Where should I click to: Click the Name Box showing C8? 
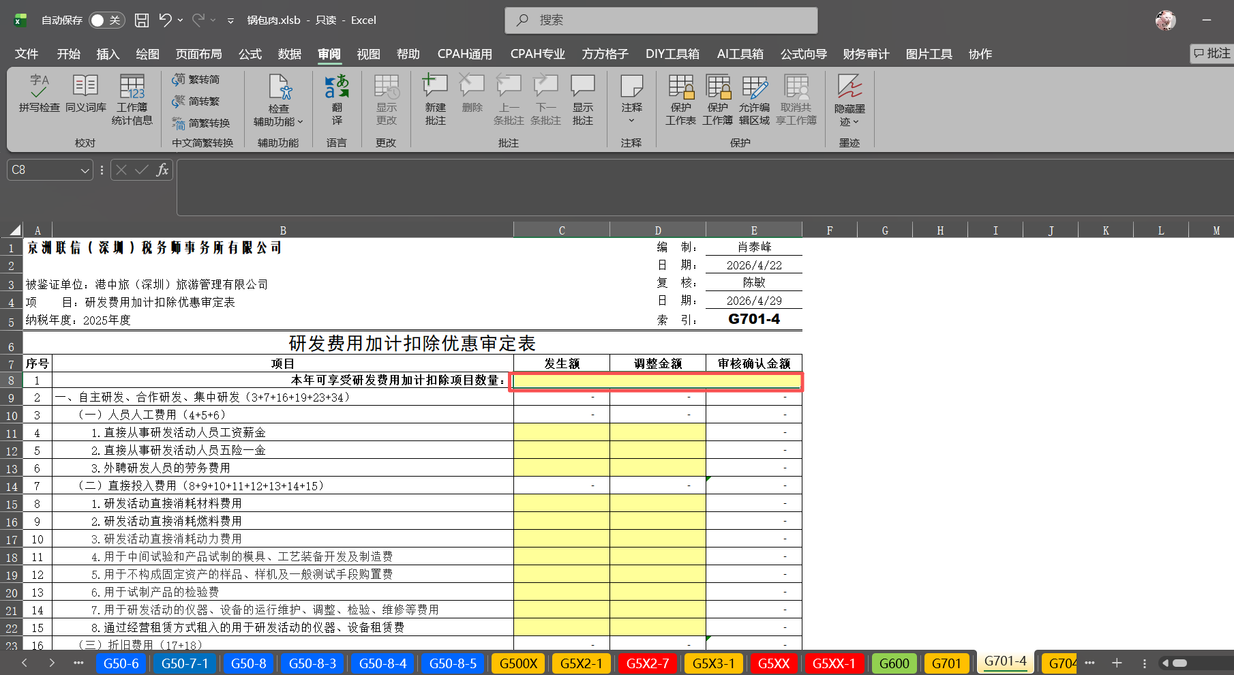tap(42, 170)
